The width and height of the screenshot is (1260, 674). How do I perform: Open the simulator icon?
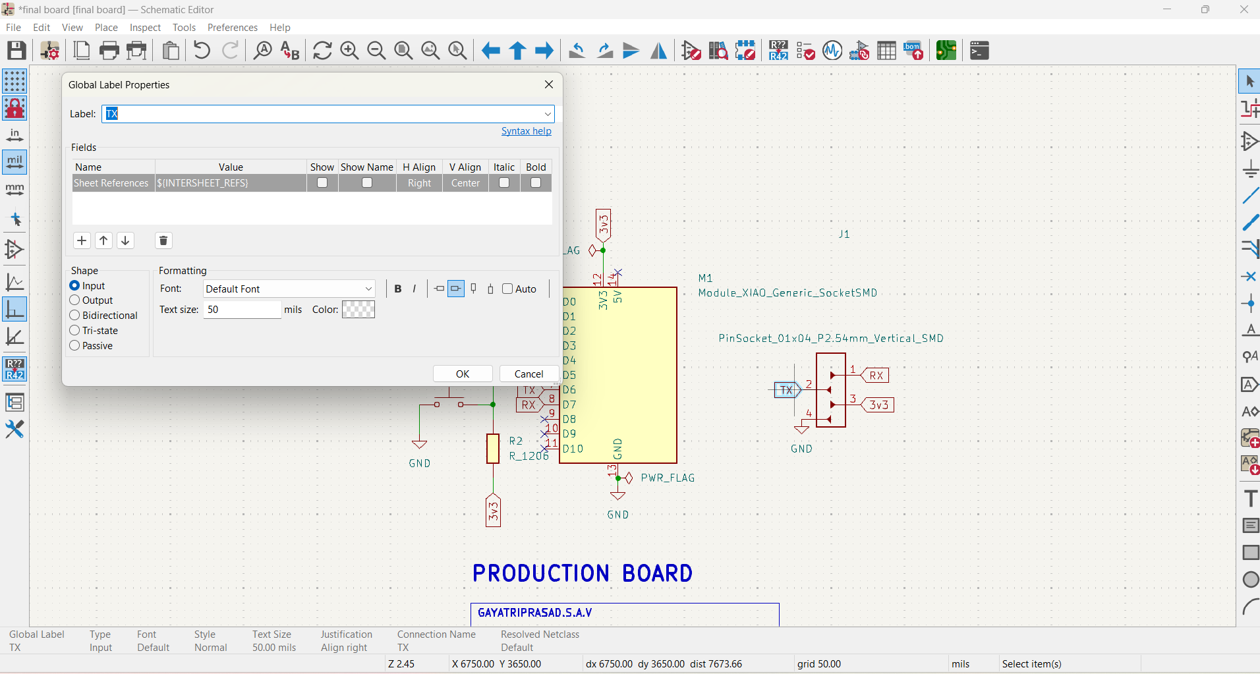coord(832,50)
